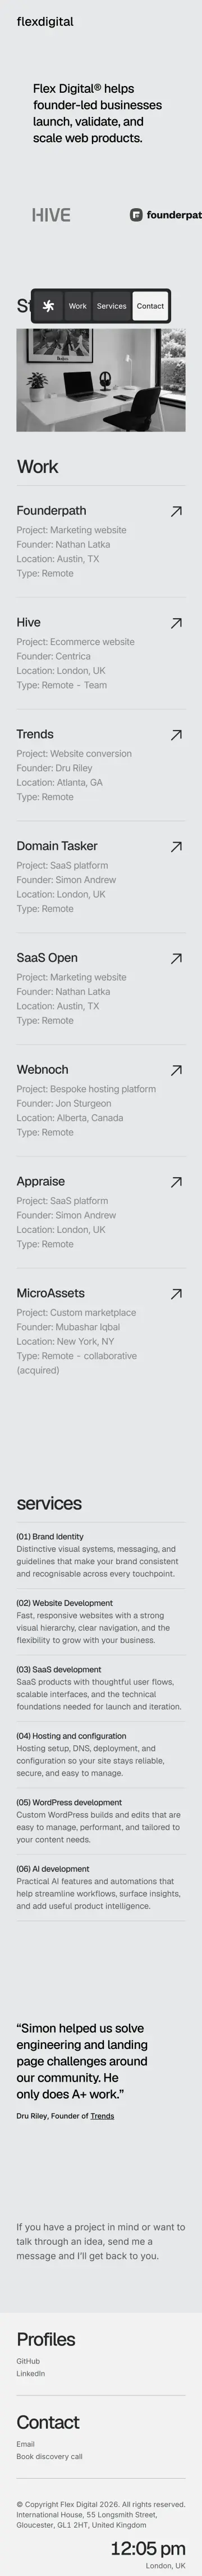202x2576 pixels.
Task: Open the Domain Tasker arrow icon
Action: [176, 847]
